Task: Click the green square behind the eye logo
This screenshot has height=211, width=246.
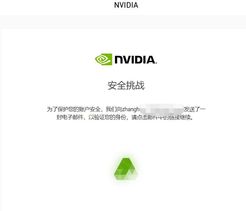Action: [x=107, y=59]
